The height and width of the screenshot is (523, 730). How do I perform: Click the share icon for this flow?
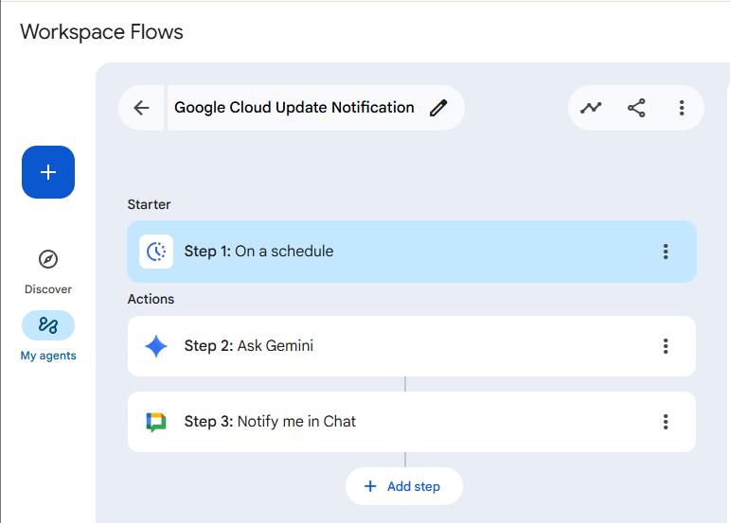pyautogui.click(x=636, y=108)
